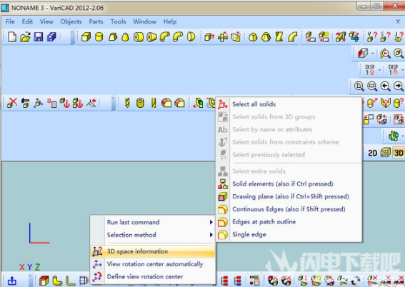Choose Drawing plane selection option
Image resolution: width=405 pixels, height=287 pixels.
[x=289, y=196]
